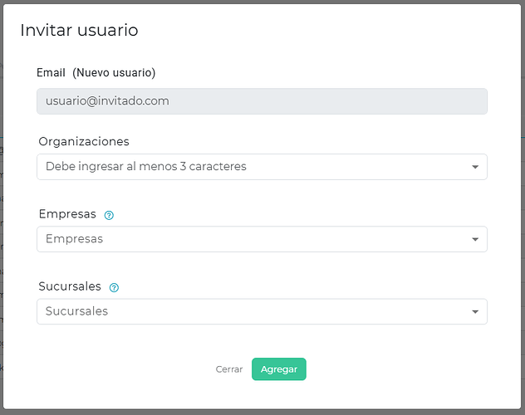
Task: Click the (Nuevo usuario) text
Action: click(114, 73)
